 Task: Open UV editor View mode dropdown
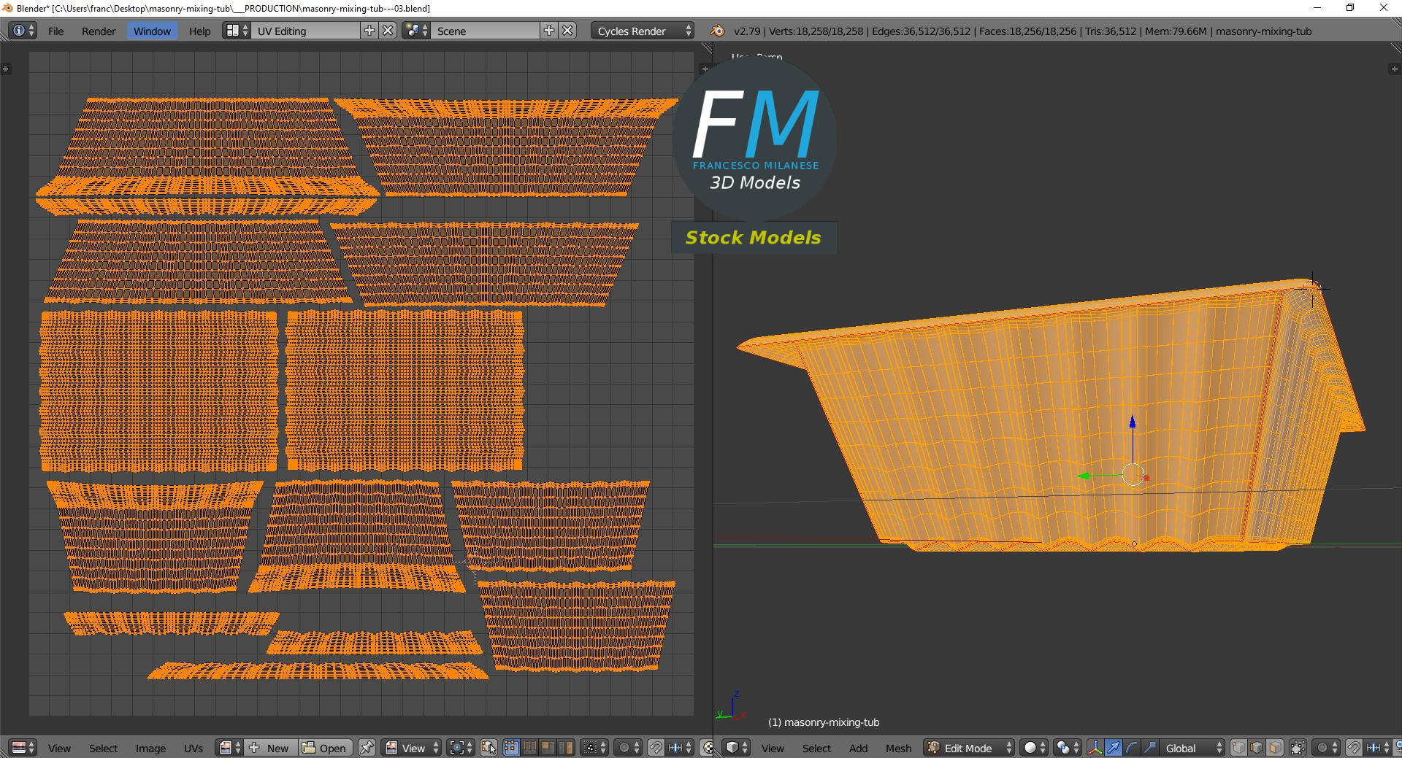(x=412, y=748)
